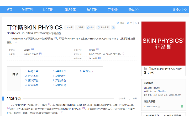
Task: Open the 加入百科 nav item
Action: tap(92, 9)
